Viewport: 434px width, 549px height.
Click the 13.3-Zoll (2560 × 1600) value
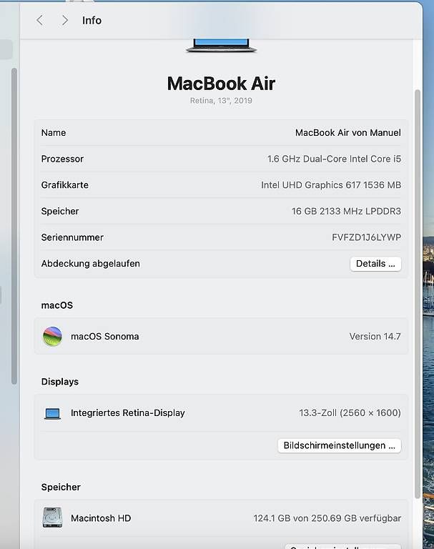[x=350, y=412]
